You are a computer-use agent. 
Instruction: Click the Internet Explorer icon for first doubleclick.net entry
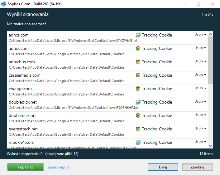(138, 102)
